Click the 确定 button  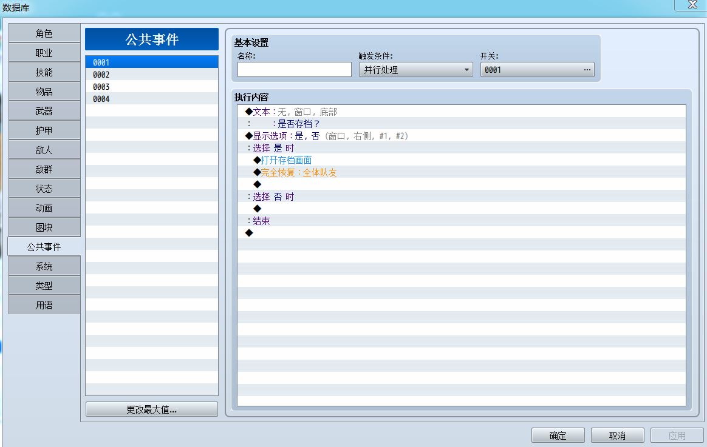[x=558, y=435]
